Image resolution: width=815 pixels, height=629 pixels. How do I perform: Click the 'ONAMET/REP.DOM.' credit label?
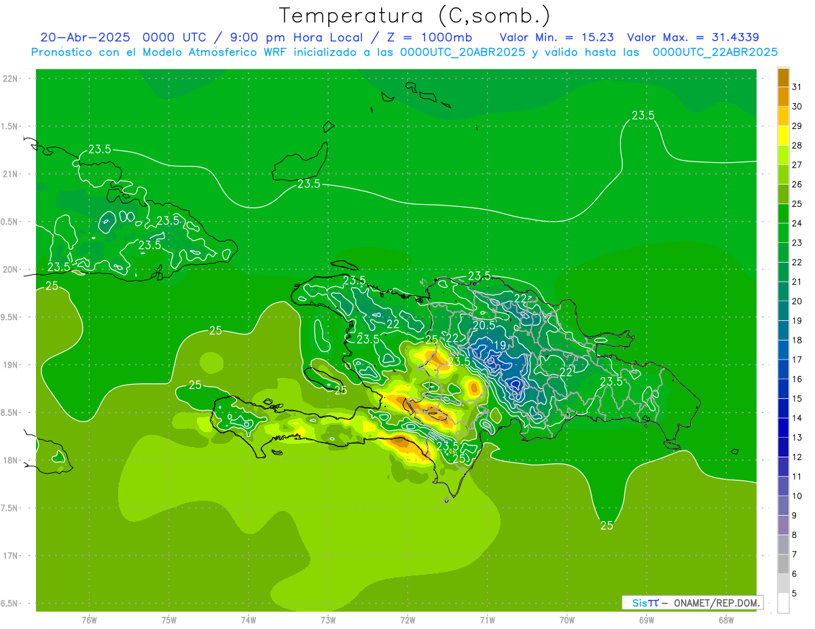coord(717,603)
